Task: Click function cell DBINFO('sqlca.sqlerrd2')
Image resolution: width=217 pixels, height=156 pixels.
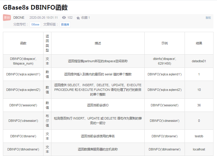Action: [23, 90]
